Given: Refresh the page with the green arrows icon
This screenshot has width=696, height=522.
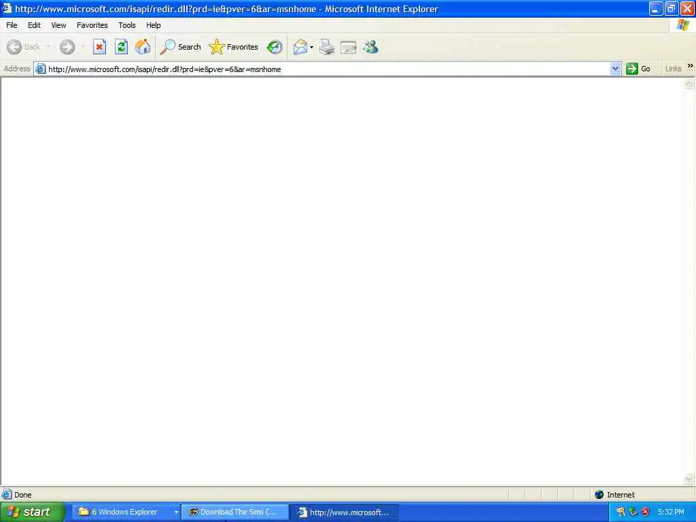Looking at the screenshot, I should pyautogui.click(x=121, y=47).
